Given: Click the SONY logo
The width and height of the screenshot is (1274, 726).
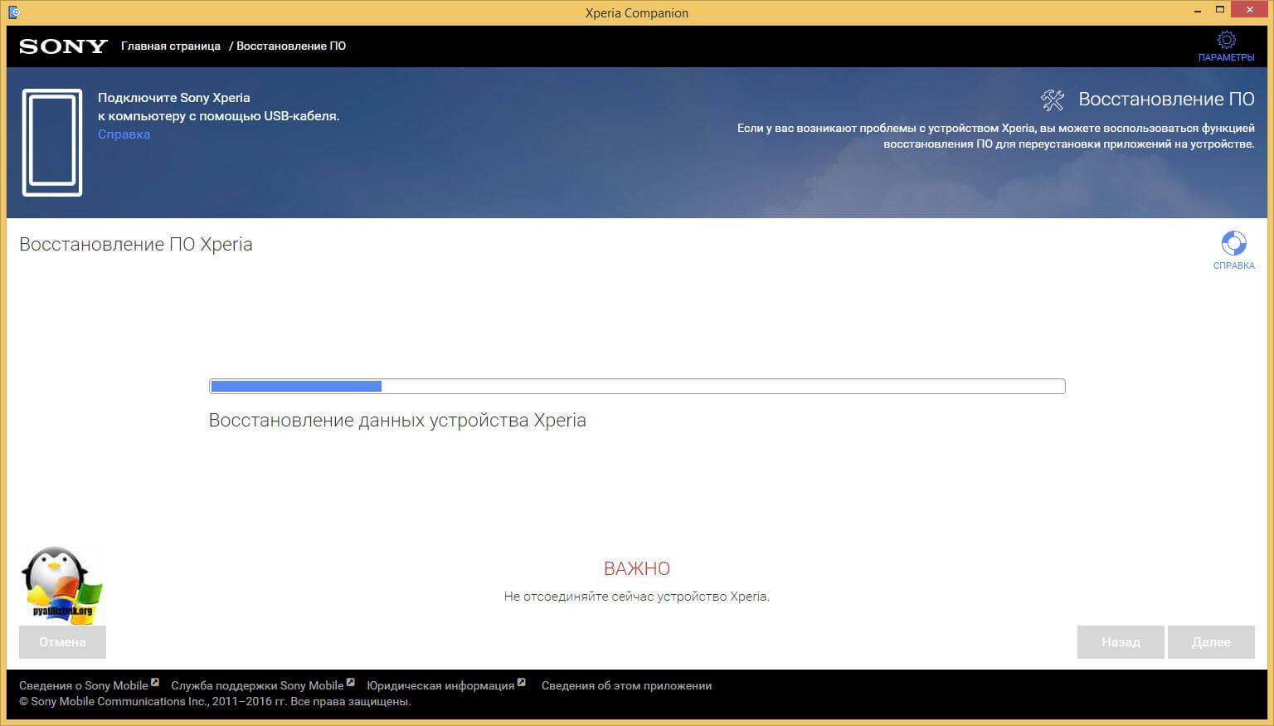Looking at the screenshot, I should (64, 46).
